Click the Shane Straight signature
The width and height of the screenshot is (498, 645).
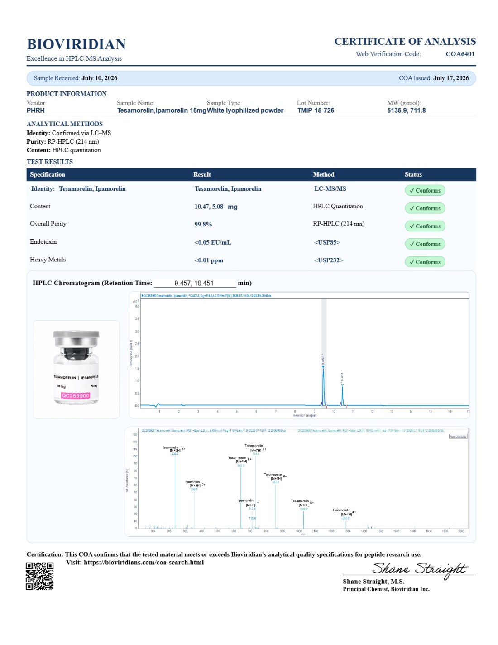tap(420, 569)
